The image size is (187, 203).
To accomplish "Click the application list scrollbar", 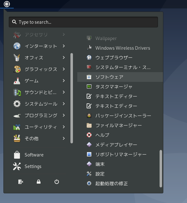I will coord(161,169).
